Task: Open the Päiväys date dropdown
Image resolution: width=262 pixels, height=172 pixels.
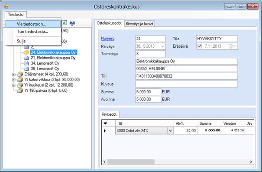Action: tap(162, 46)
